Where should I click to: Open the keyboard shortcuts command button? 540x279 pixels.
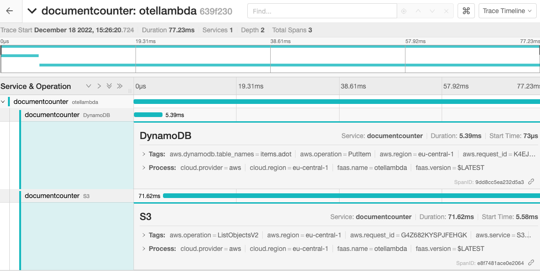point(466,11)
